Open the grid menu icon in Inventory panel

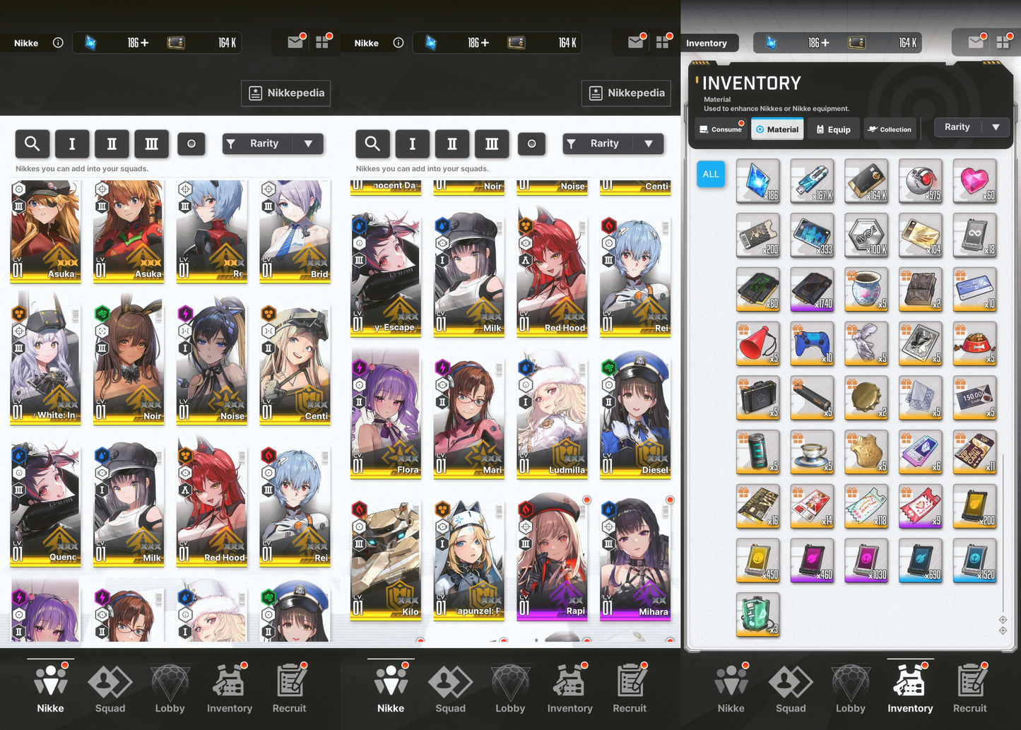tap(1003, 42)
